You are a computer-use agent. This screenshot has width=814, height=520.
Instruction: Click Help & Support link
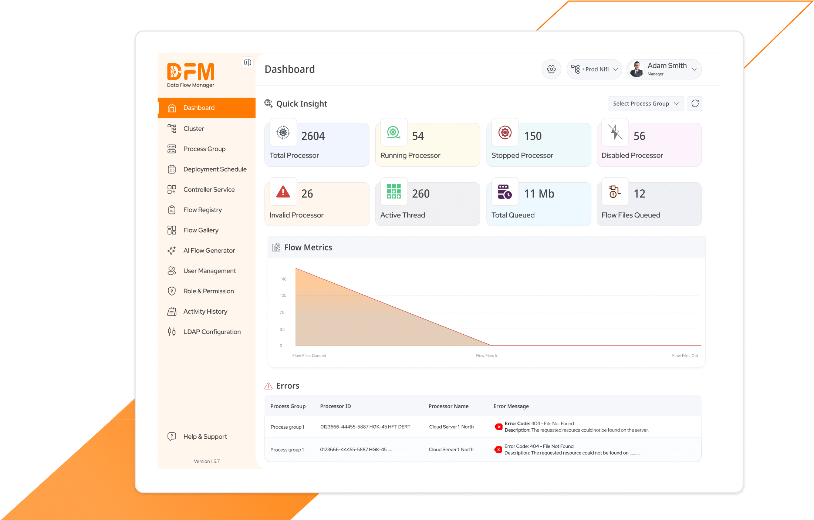pyautogui.click(x=205, y=436)
